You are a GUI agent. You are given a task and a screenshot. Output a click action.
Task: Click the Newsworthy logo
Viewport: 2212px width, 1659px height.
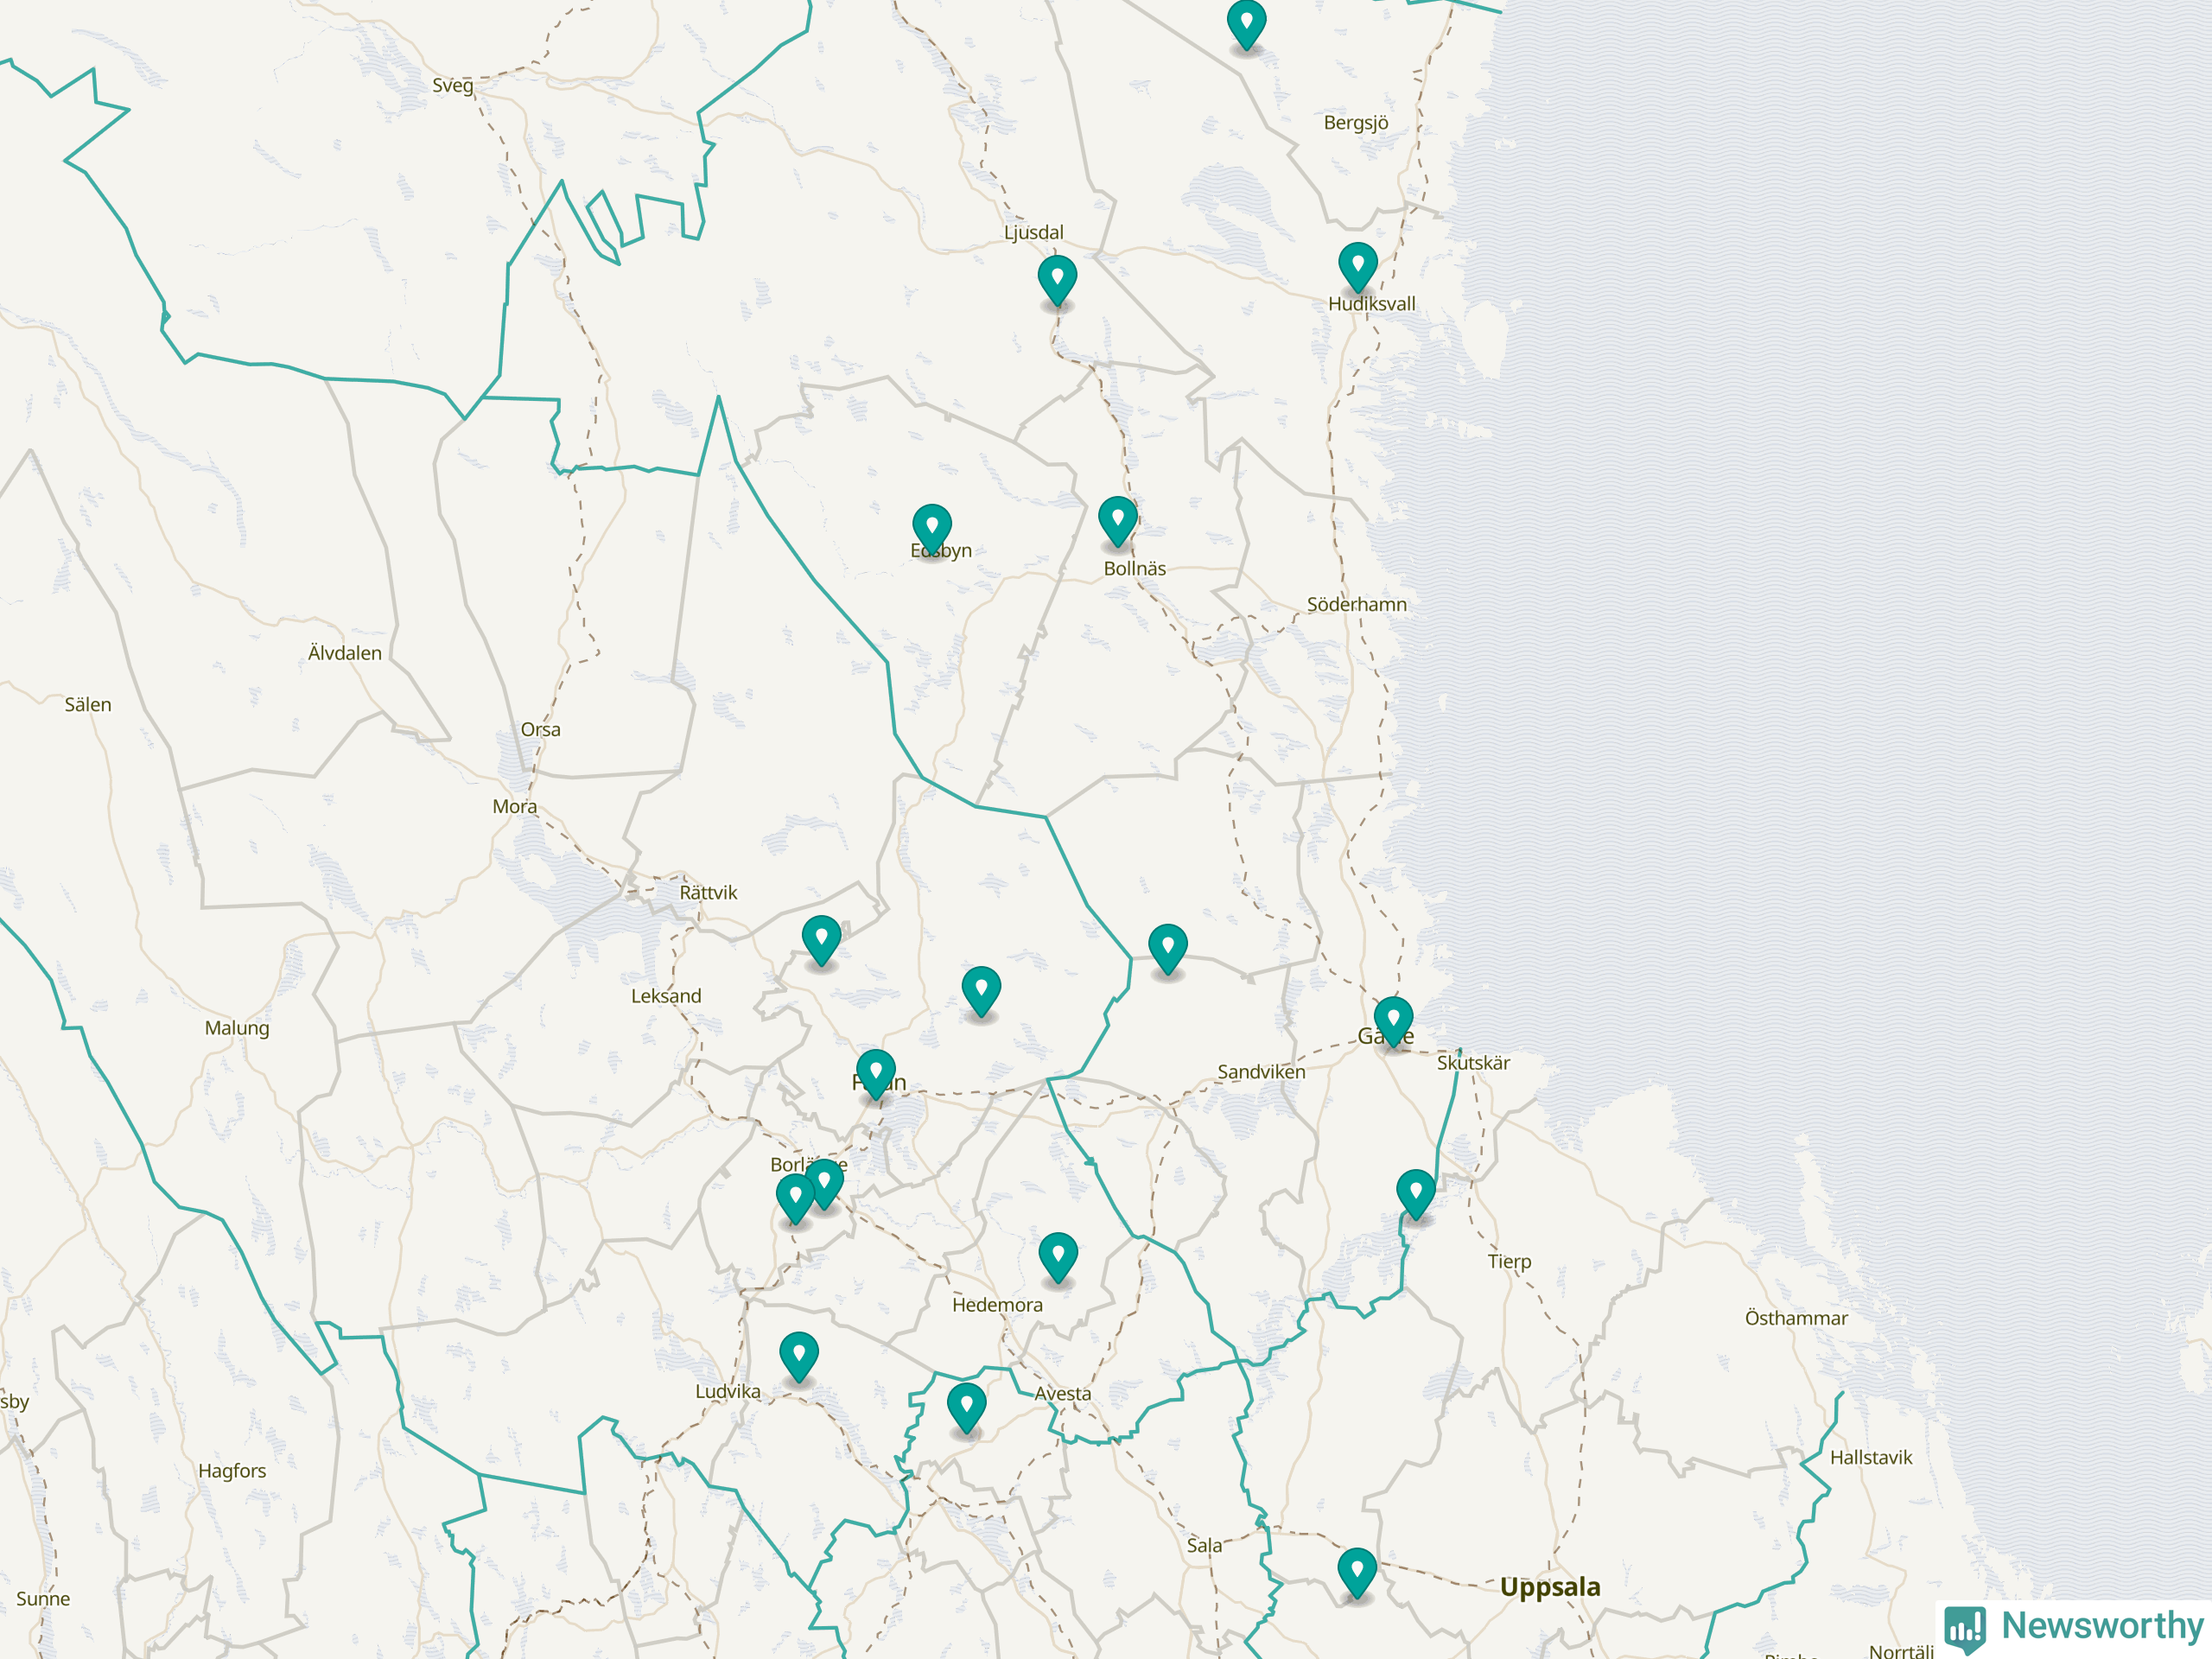(2075, 1627)
